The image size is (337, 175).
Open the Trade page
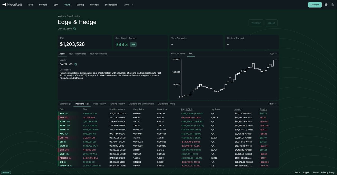click(x=30, y=5)
